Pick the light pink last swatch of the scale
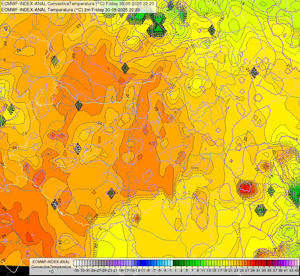The image size is (300, 276). tap(296, 263)
